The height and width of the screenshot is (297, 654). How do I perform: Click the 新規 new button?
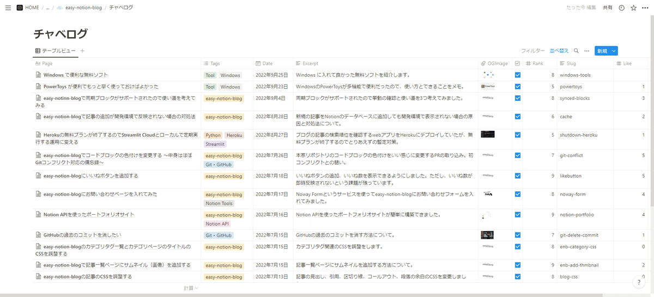tap(602, 51)
